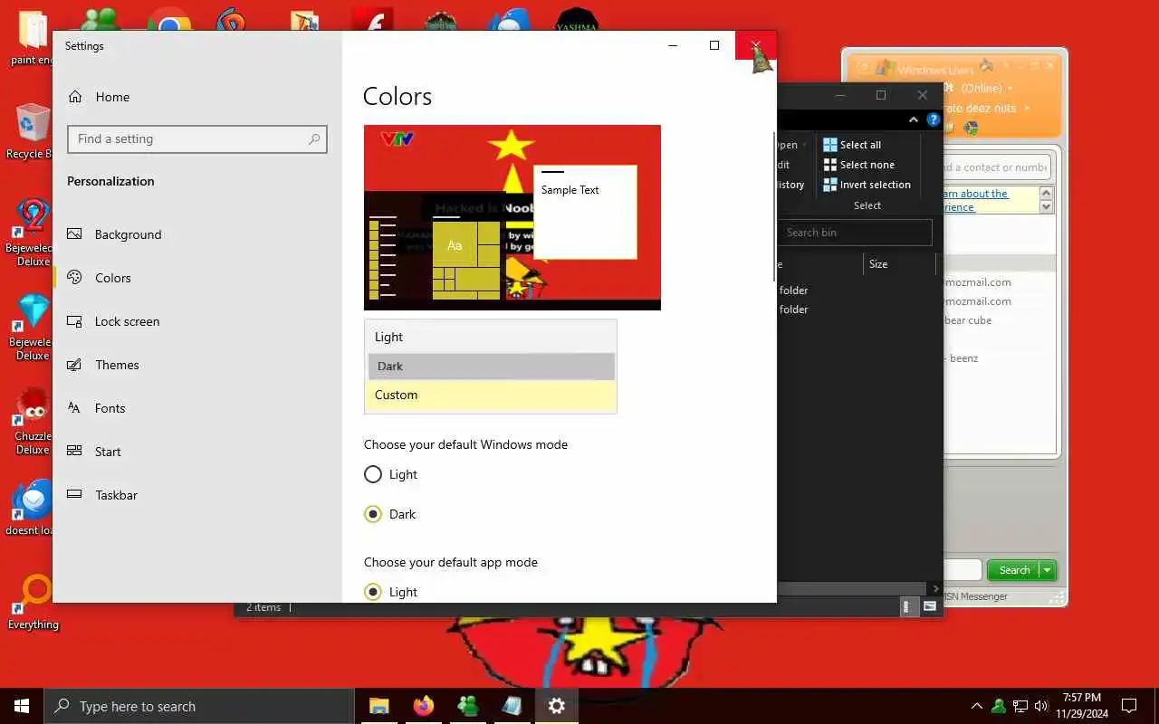This screenshot has height=724, width=1159.
Task: Click the Search bin field
Action: pos(855,233)
